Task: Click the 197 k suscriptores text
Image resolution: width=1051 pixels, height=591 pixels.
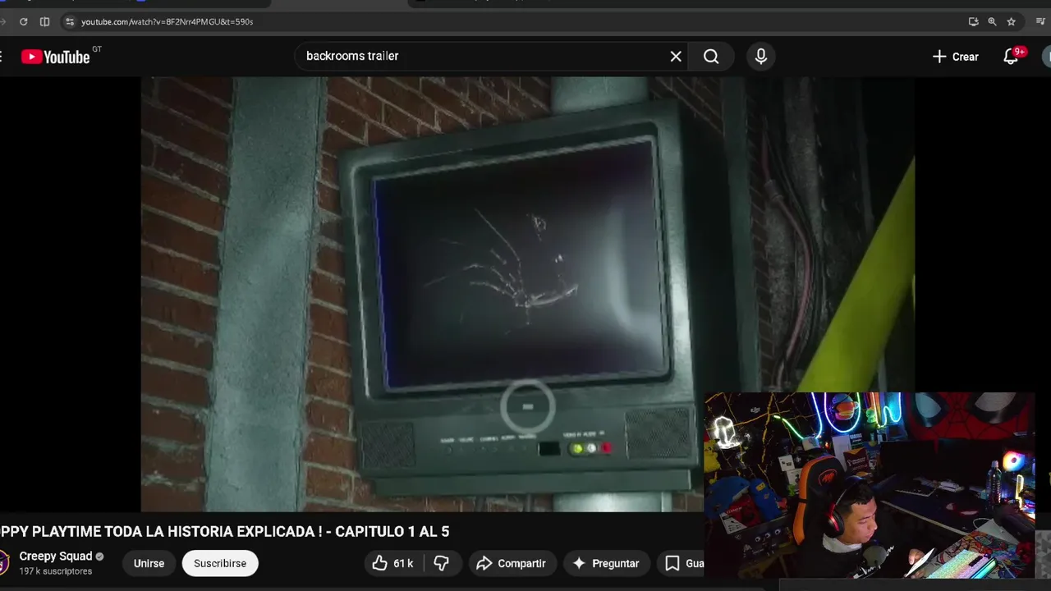Action: [x=56, y=571]
